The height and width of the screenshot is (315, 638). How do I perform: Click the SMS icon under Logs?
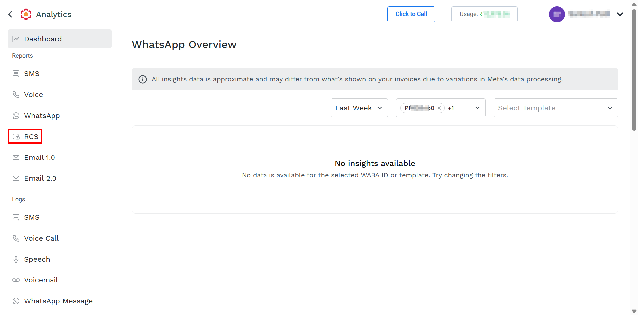[x=16, y=217]
